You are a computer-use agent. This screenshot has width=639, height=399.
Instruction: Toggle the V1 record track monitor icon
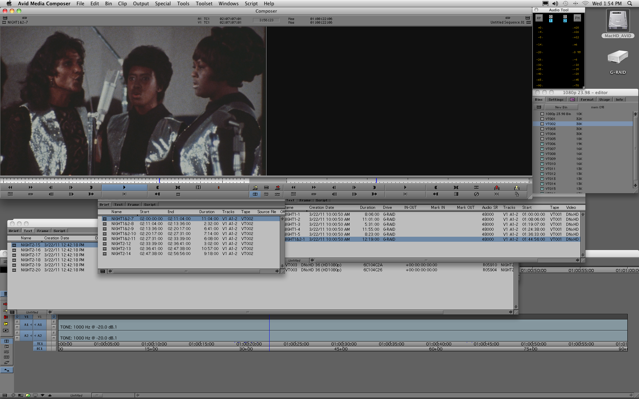click(54, 317)
